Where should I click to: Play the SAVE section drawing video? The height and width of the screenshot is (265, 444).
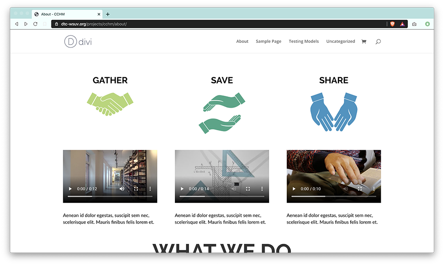(x=182, y=189)
